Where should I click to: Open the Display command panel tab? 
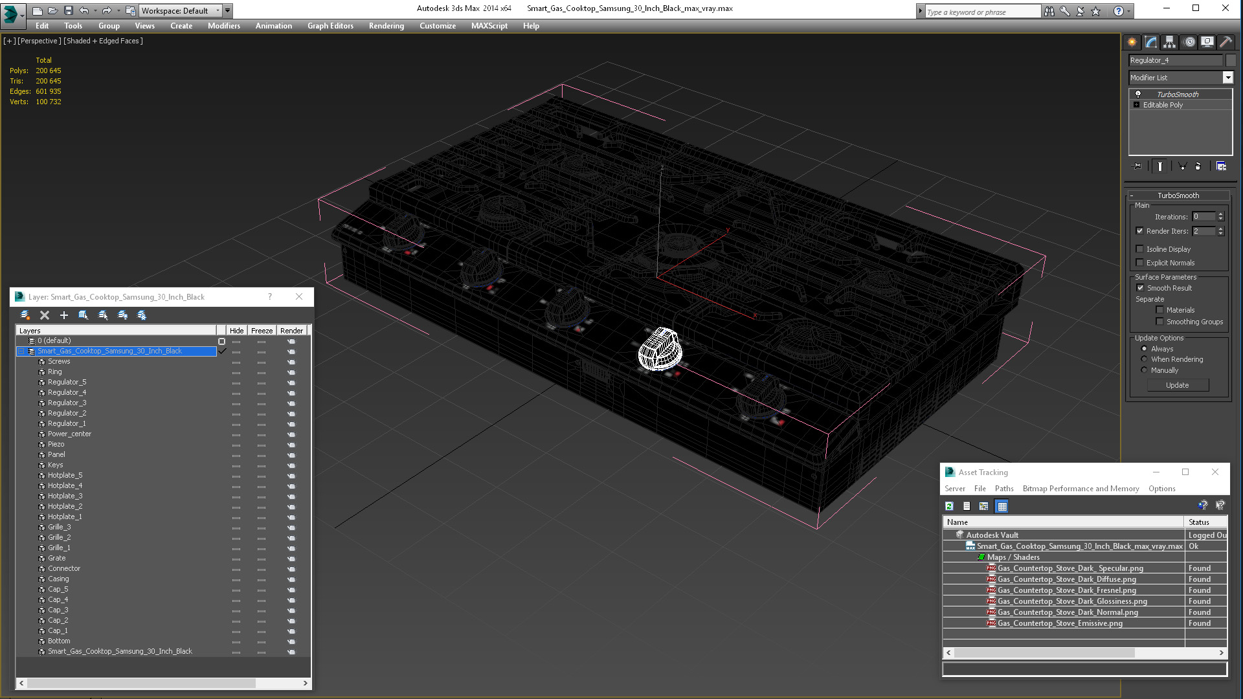(x=1207, y=42)
